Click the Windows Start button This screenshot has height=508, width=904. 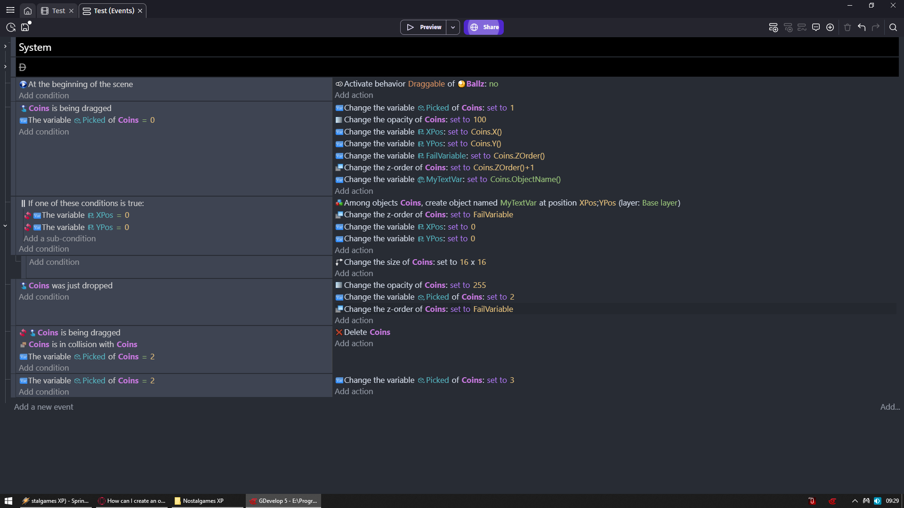point(8,501)
